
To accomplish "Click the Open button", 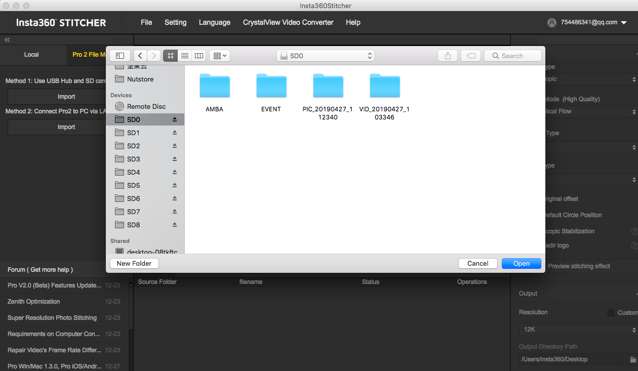I will coord(522,263).
